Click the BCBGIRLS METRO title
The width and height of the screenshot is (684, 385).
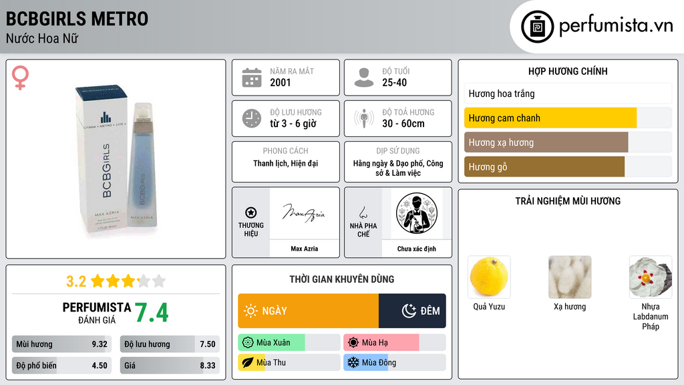click(x=77, y=19)
